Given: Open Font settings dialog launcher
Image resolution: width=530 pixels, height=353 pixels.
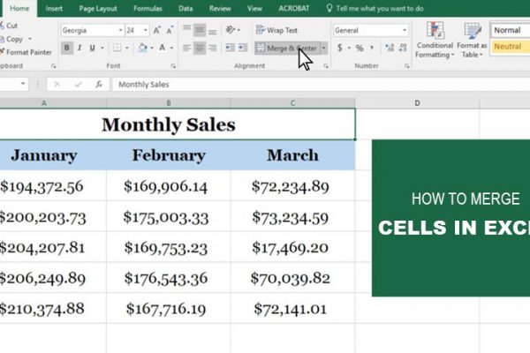Looking at the screenshot, I should point(173,66).
